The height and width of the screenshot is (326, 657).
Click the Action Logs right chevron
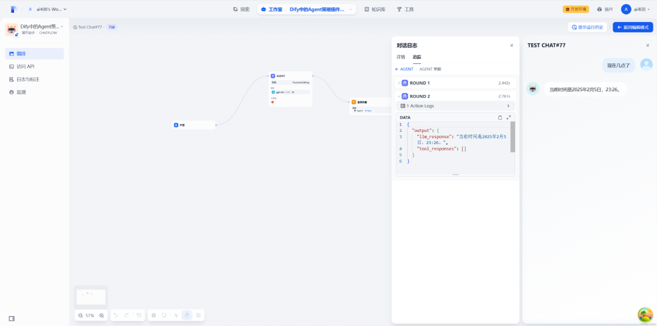click(x=508, y=106)
